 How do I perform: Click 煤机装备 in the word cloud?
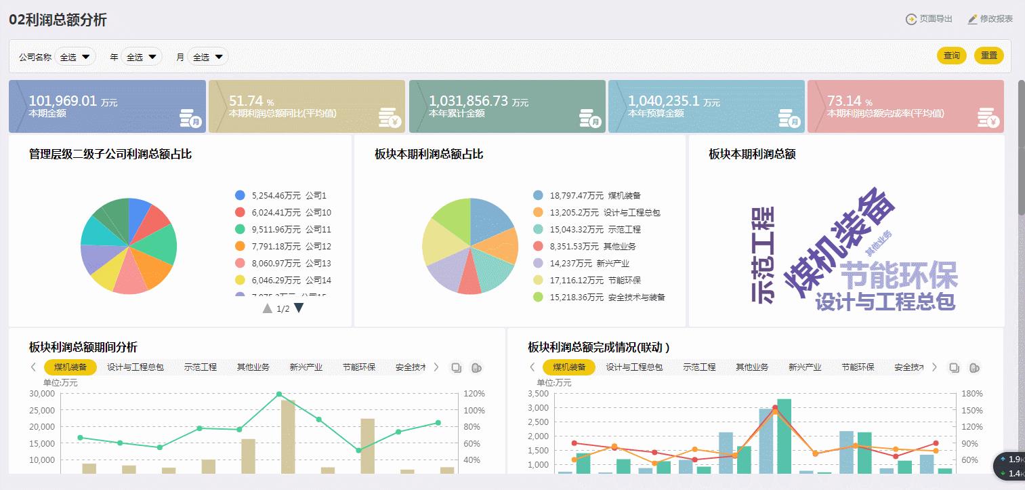(x=840, y=243)
